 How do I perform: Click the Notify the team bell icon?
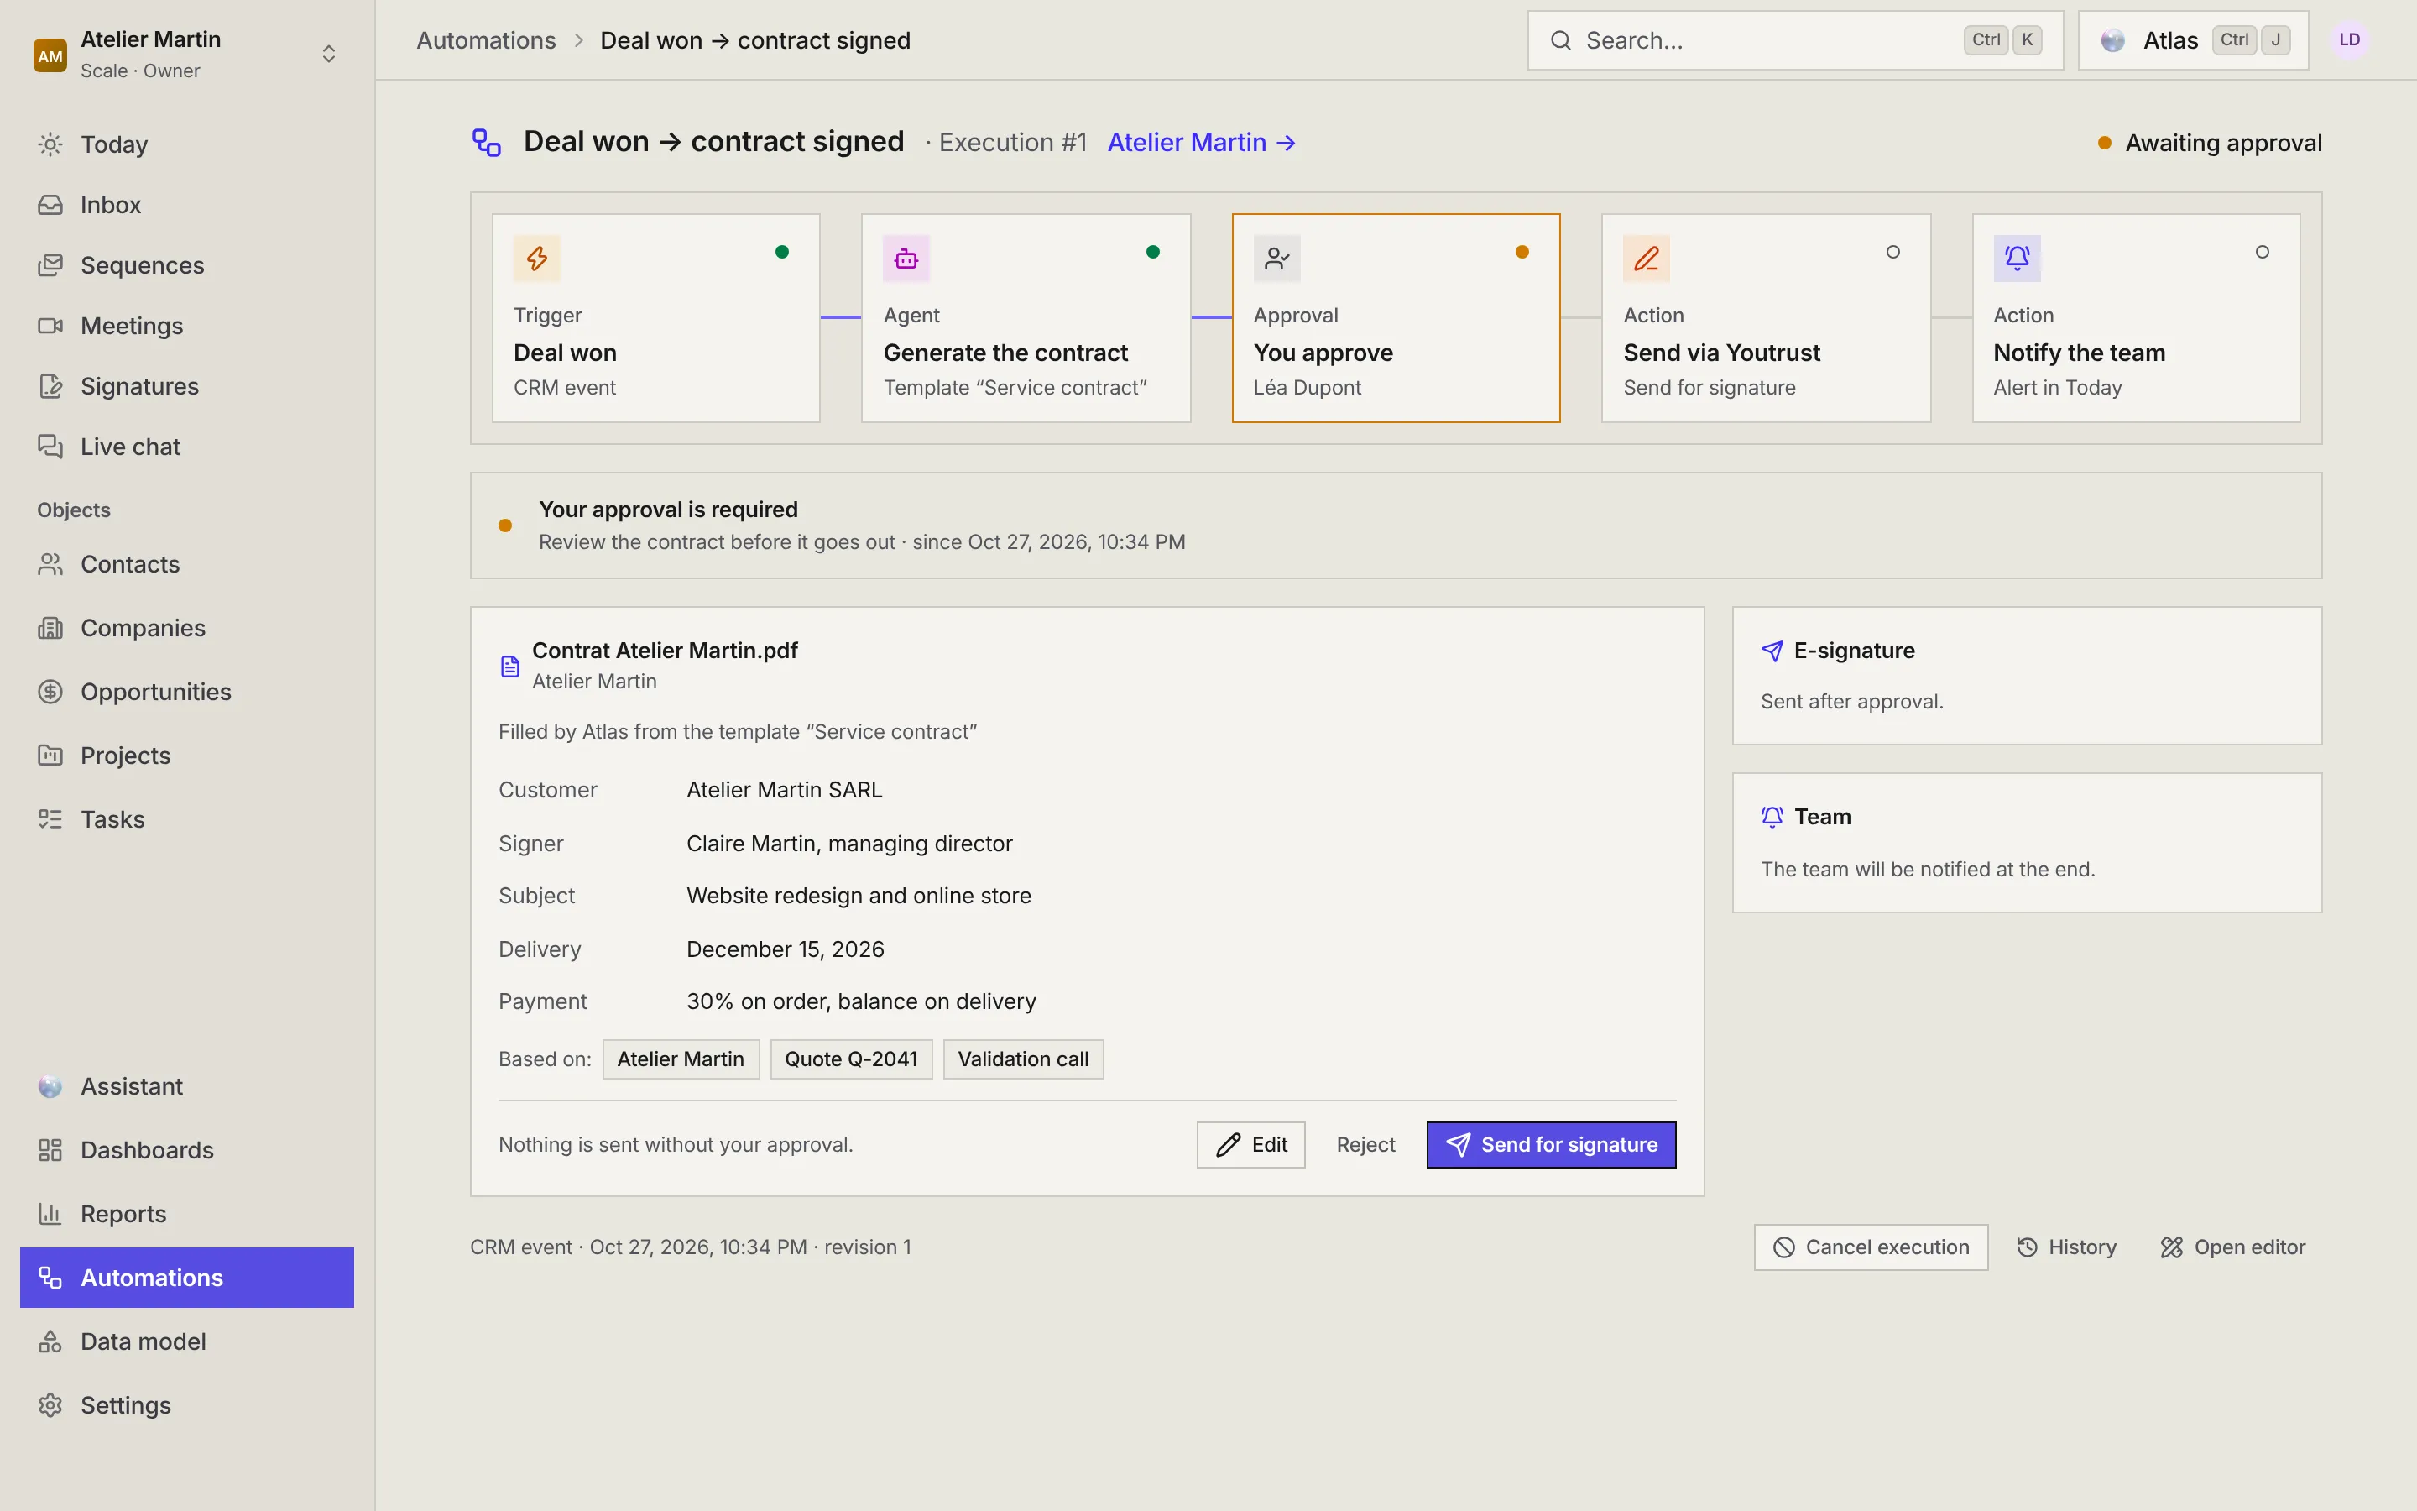pos(2017,259)
